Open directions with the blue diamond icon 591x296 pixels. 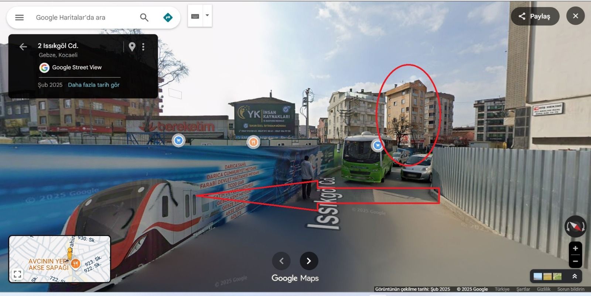click(x=168, y=17)
